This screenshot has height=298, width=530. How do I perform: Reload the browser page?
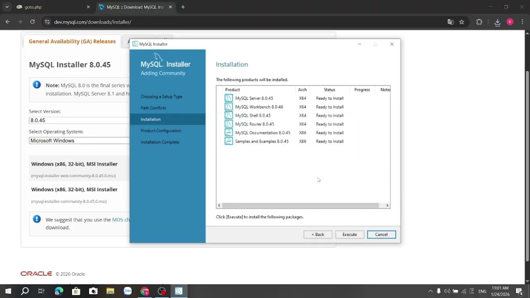click(32, 22)
